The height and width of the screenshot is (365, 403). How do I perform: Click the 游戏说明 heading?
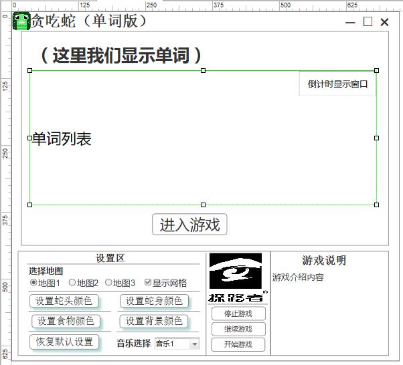coord(324,260)
